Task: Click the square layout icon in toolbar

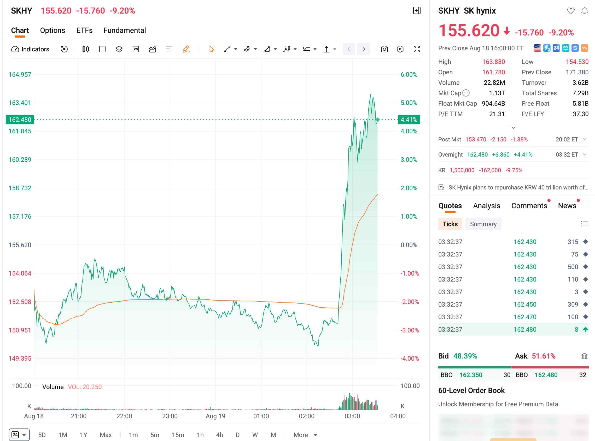Action: 102,49
